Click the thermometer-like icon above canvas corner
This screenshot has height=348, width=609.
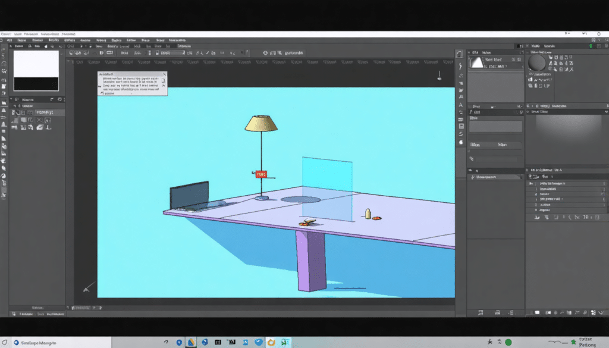pyautogui.click(x=440, y=76)
